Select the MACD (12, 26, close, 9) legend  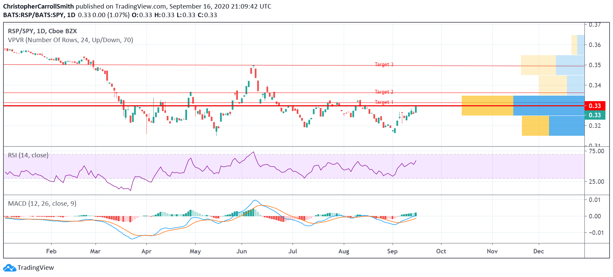(42, 204)
